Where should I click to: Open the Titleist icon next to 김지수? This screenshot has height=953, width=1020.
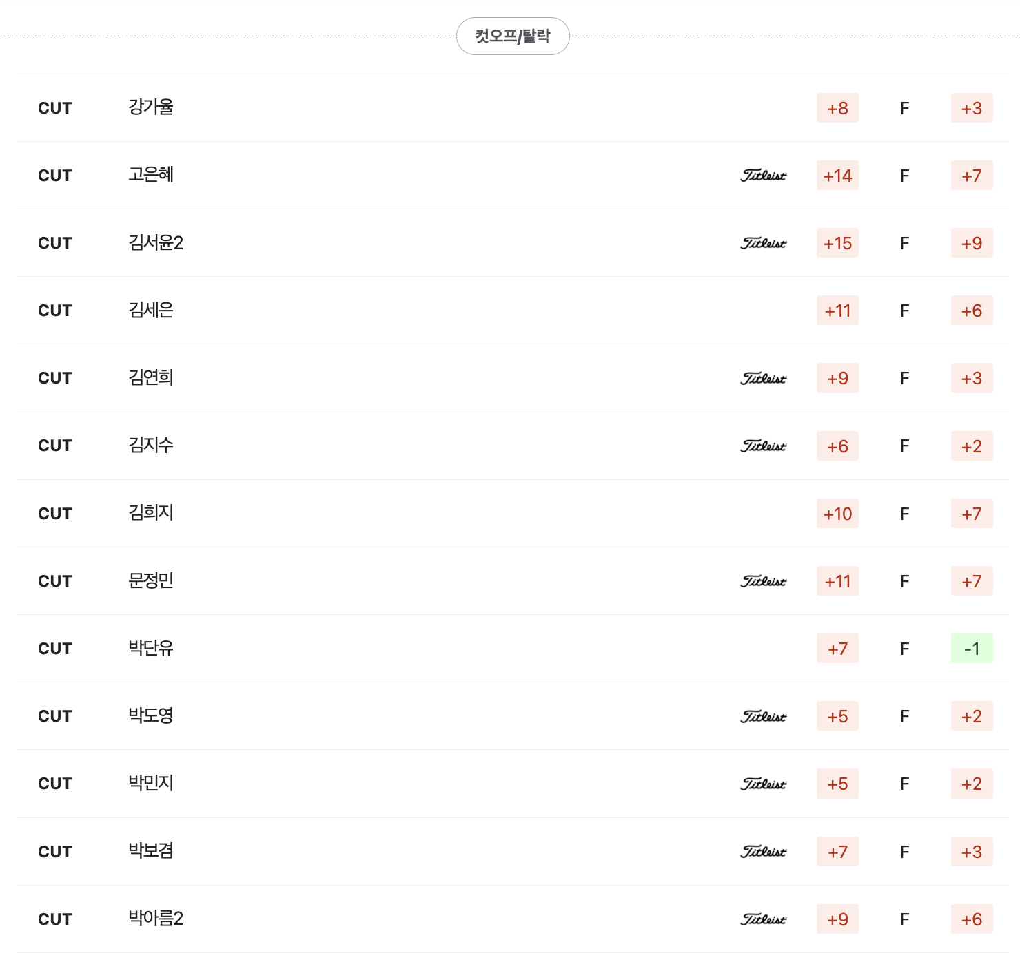(762, 446)
